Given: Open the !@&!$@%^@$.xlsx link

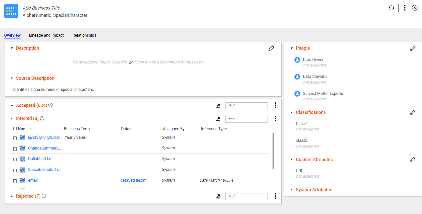Looking at the screenshot, I should (x=44, y=137).
